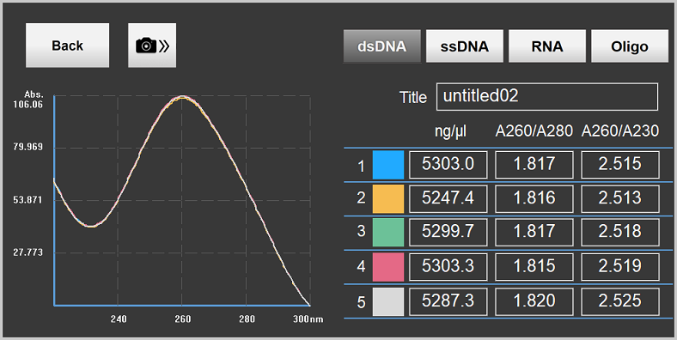
Task: Click the A260/A230 value 2.525
Action: (x=620, y=301)
